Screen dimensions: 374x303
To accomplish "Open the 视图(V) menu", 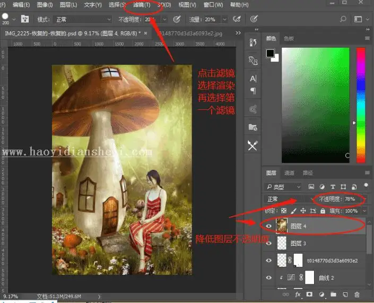I will (187, 5).
